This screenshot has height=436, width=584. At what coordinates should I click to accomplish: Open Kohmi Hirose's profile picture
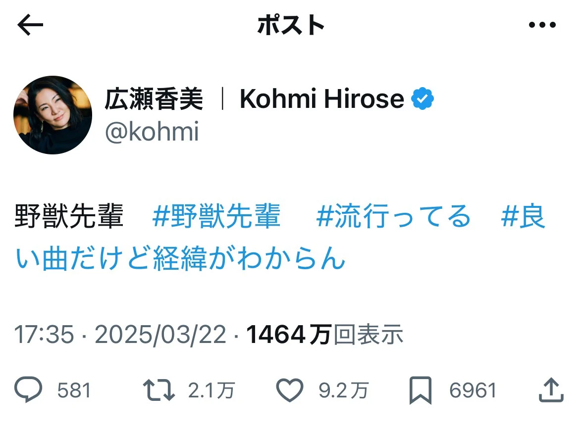[53, 115]
